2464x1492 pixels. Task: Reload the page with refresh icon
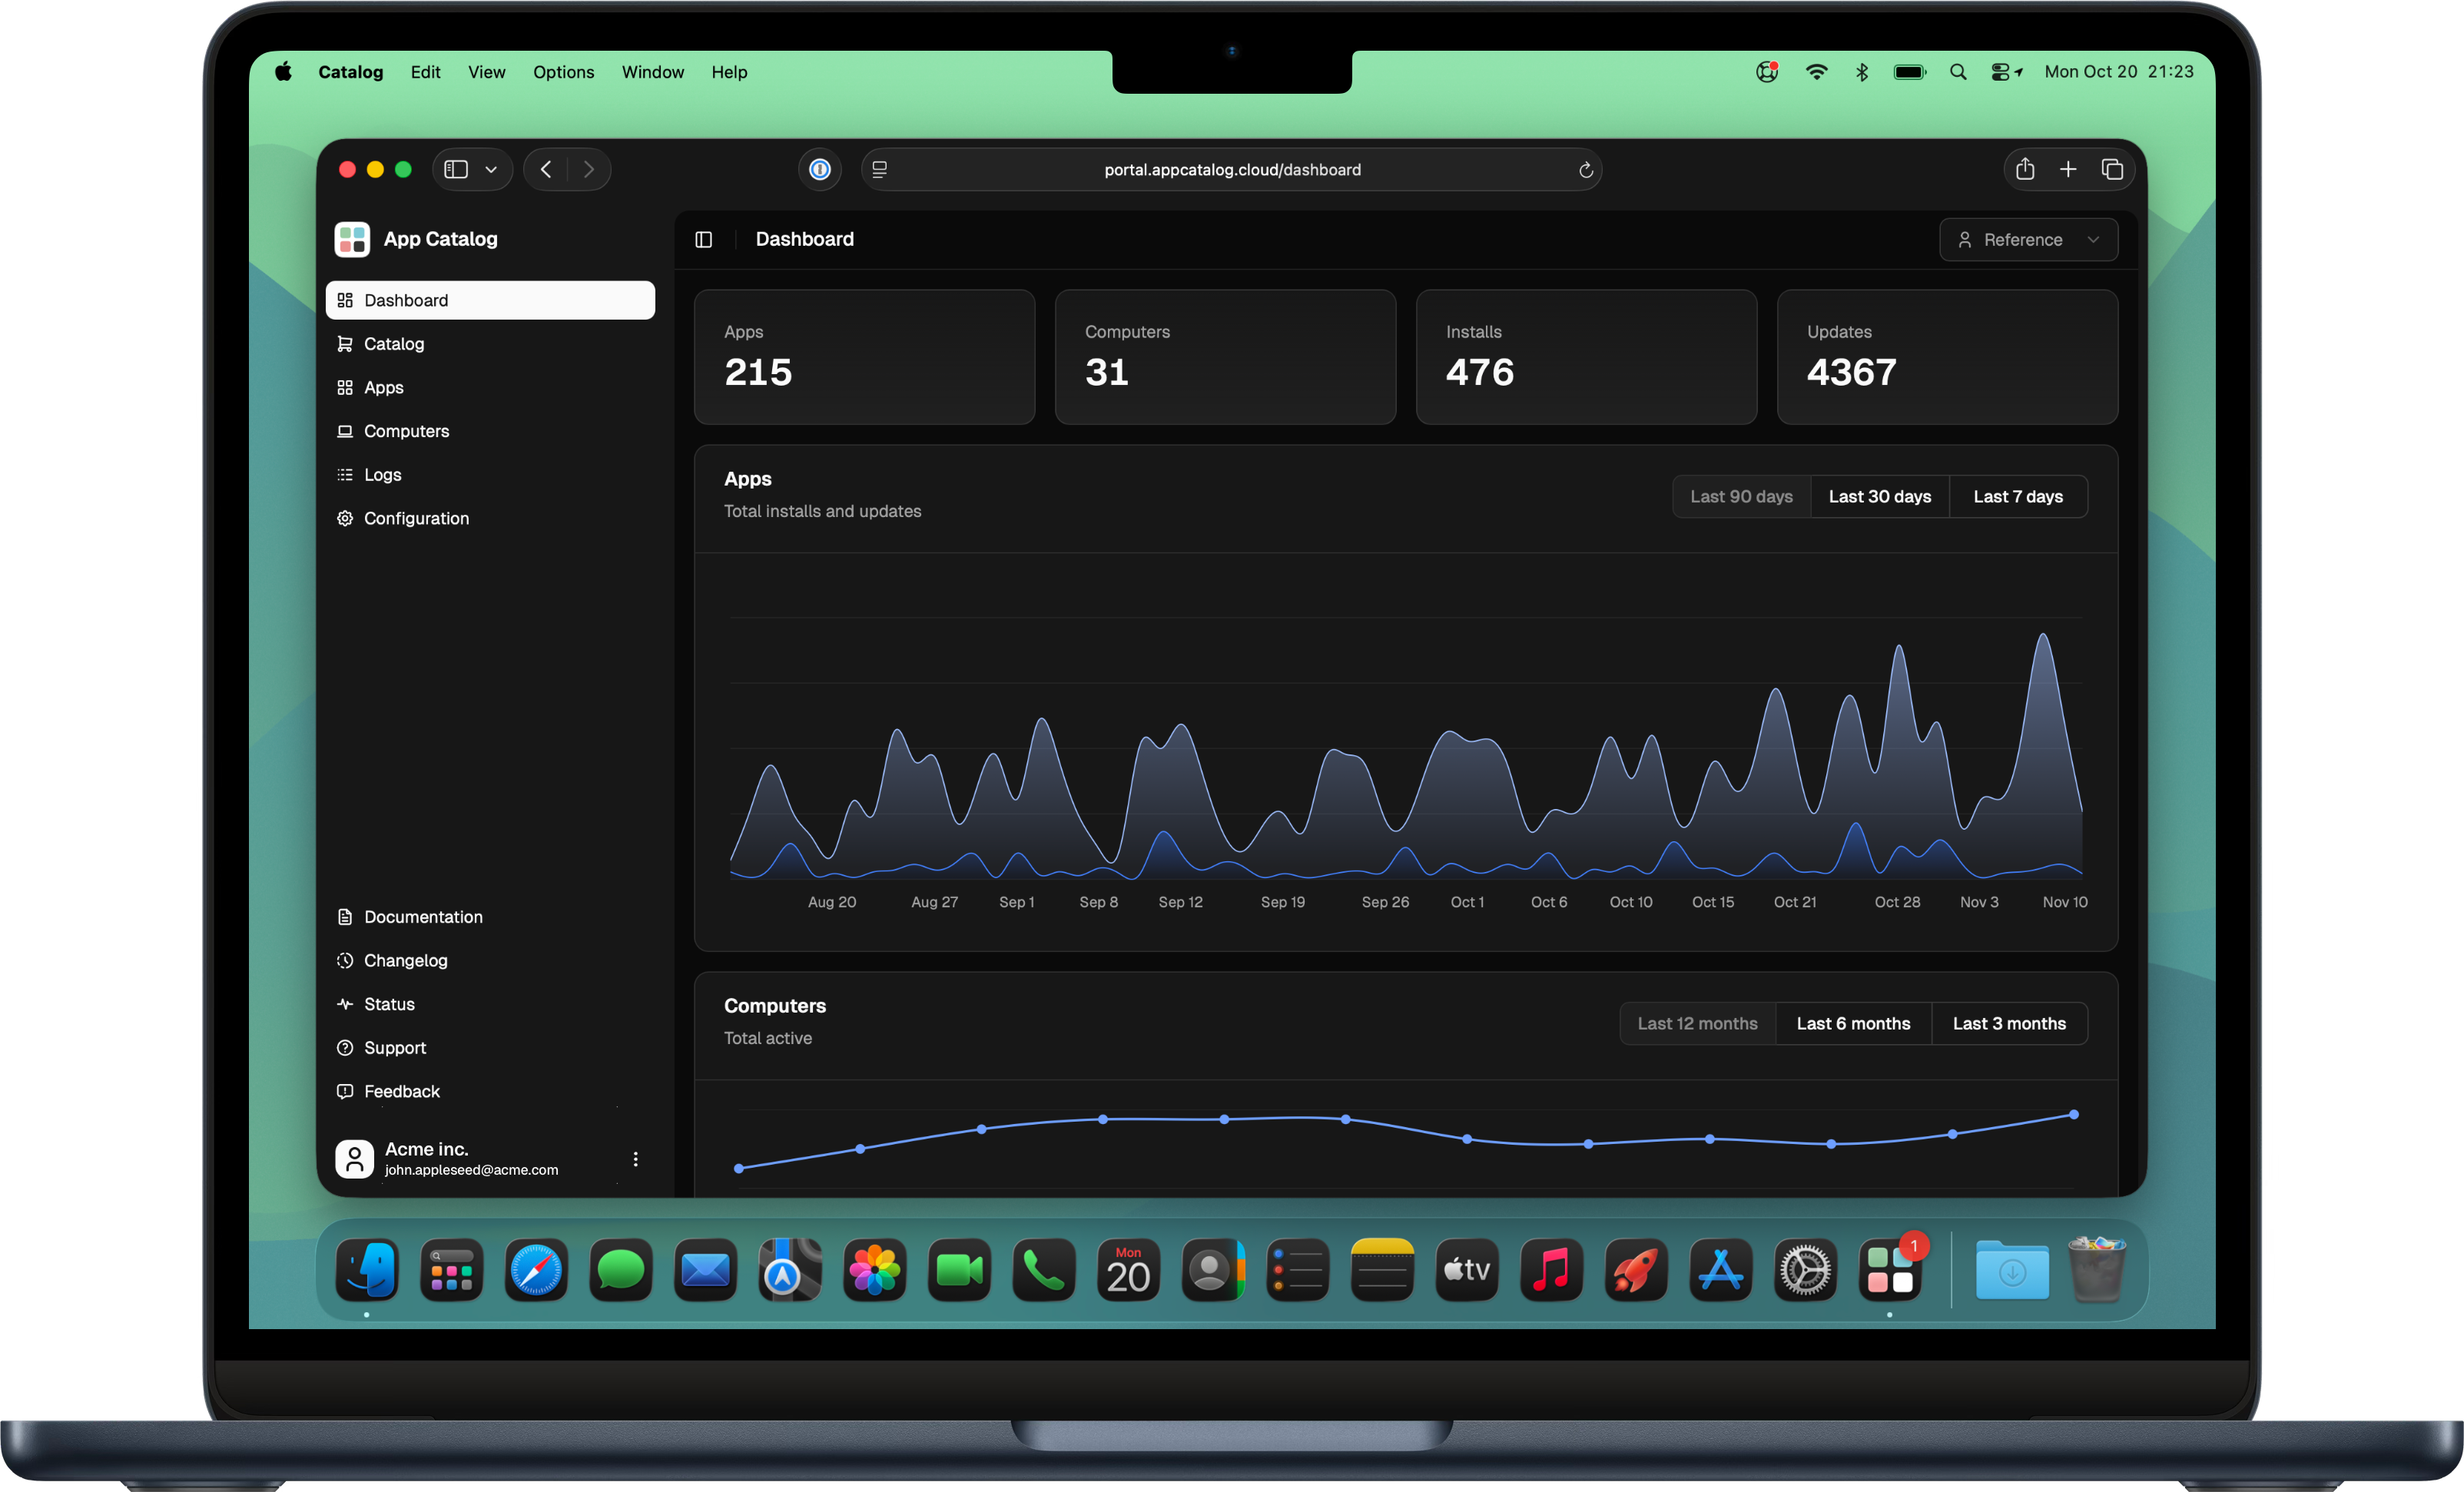point(1585,170)
